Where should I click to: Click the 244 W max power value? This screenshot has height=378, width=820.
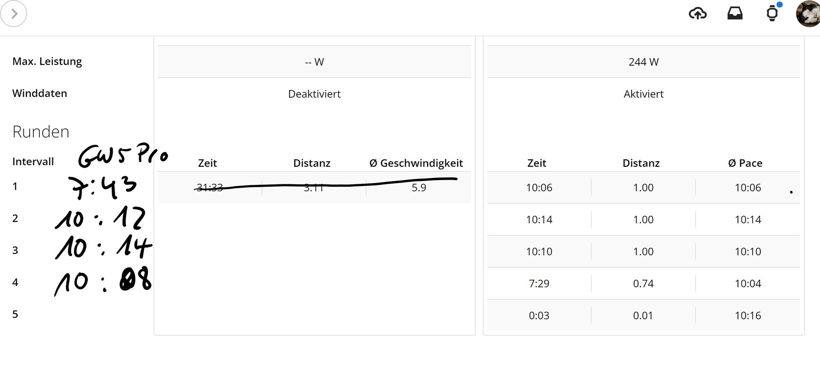click(x=643, y=62)
